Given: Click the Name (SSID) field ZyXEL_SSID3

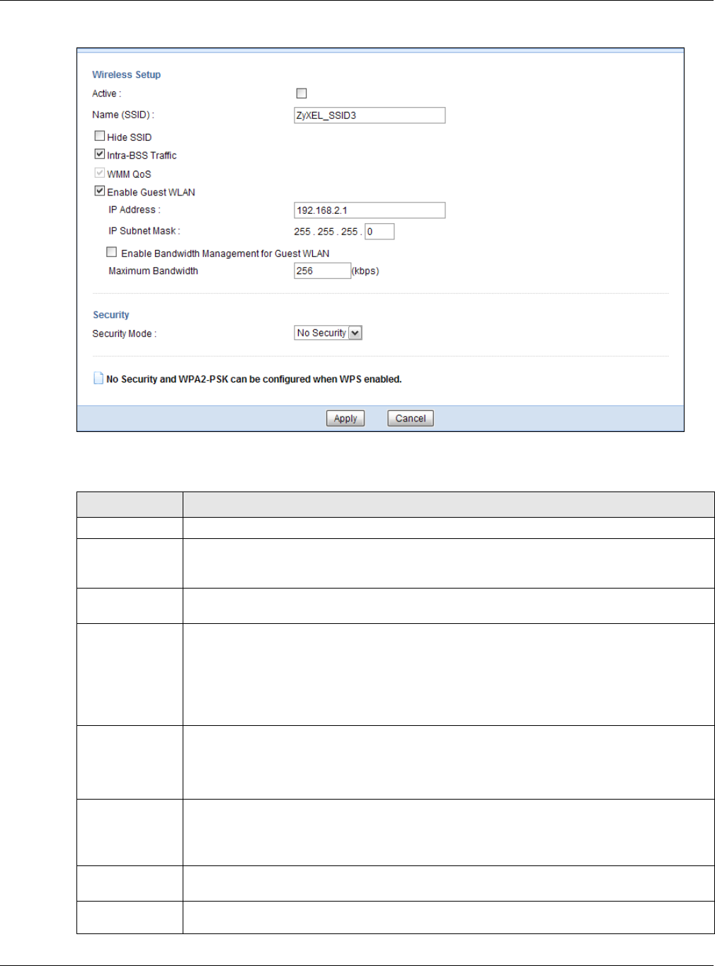Looking at the screenshot, I should (x=370, y=115).
